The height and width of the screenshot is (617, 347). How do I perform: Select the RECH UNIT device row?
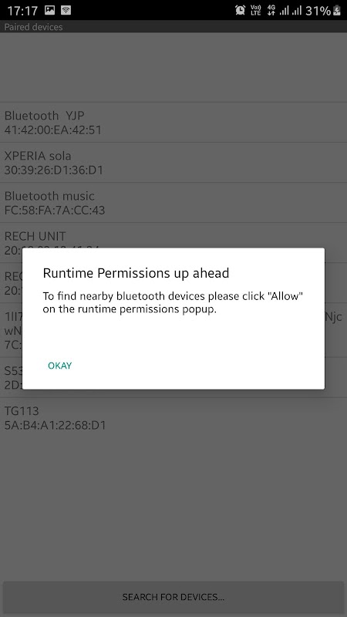(173, 235)
